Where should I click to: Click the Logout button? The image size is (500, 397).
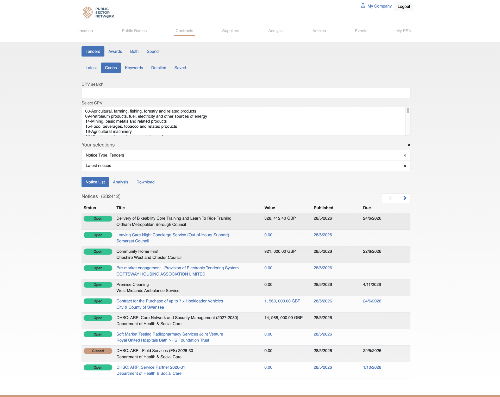tap(404, 7)
